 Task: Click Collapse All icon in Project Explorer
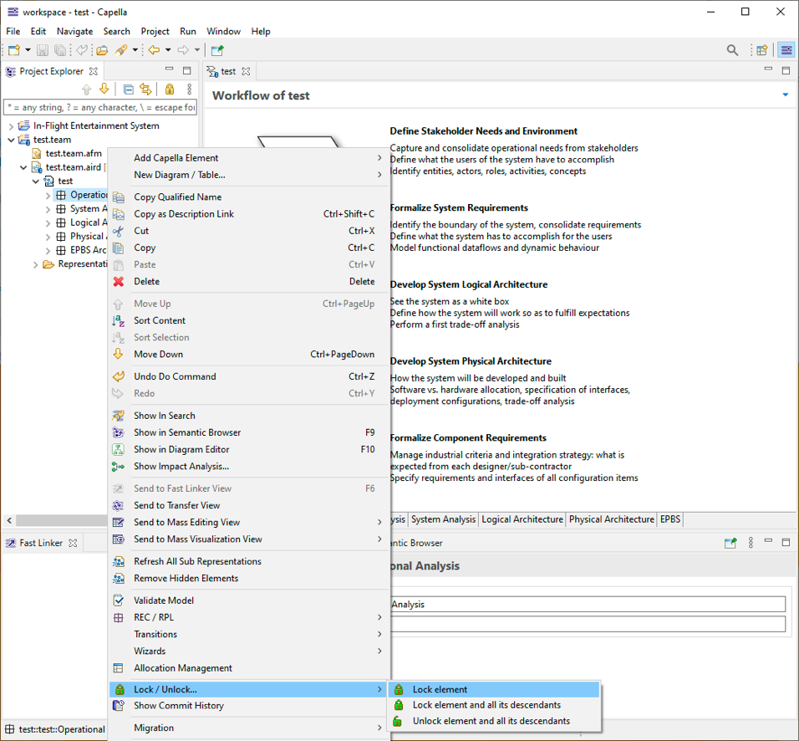click(x=128, y=89)
